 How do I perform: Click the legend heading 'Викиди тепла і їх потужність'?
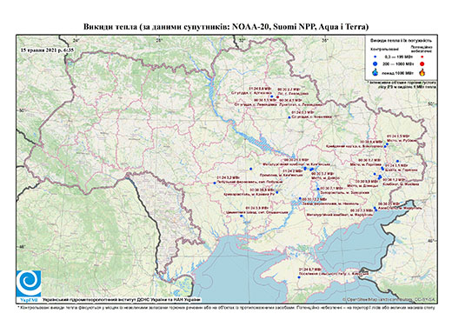(402, 40)
